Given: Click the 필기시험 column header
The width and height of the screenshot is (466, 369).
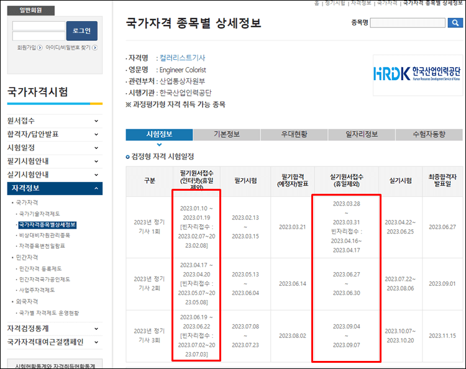Looking at the screenshot, I should (x=245, y=181).
